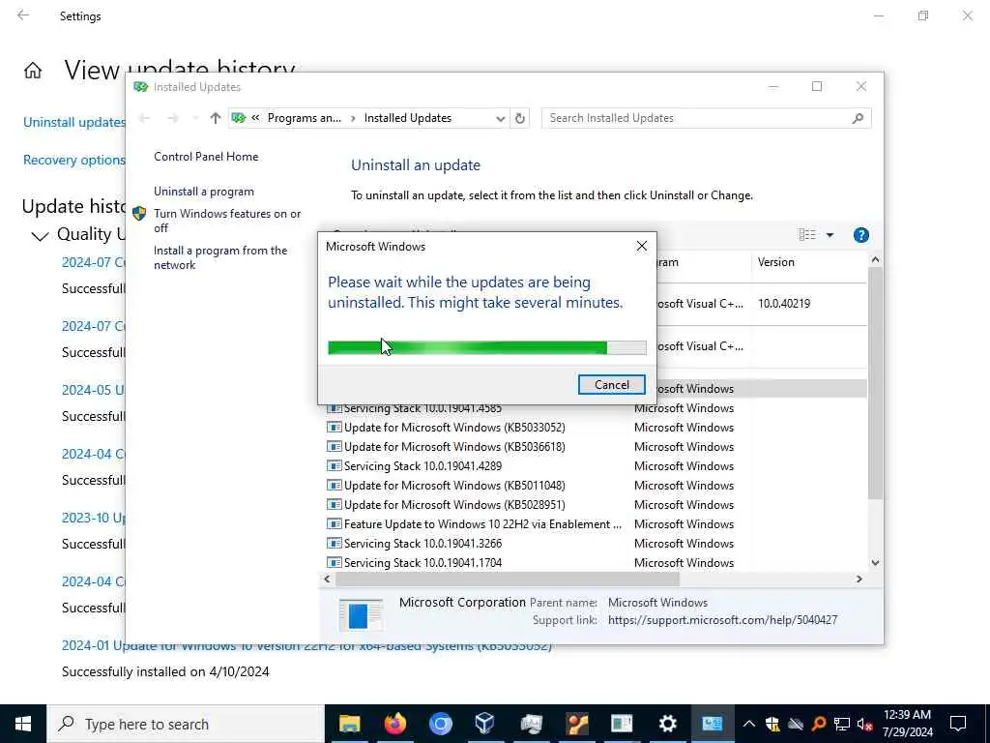The image size is (990, 743).
Task: Open the blue circle browser taskbar icon
Action: tap(440, 724)
